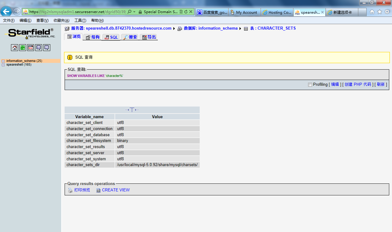This screenshot has width=392, height=232.
Task: Click the info icon in SQL 查询 notice
Action: point(70,57)
